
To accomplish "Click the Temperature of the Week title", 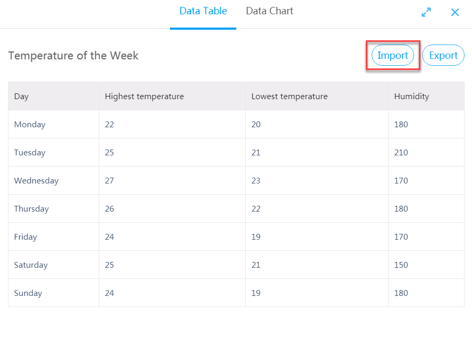I will click(x=73, y=56).
